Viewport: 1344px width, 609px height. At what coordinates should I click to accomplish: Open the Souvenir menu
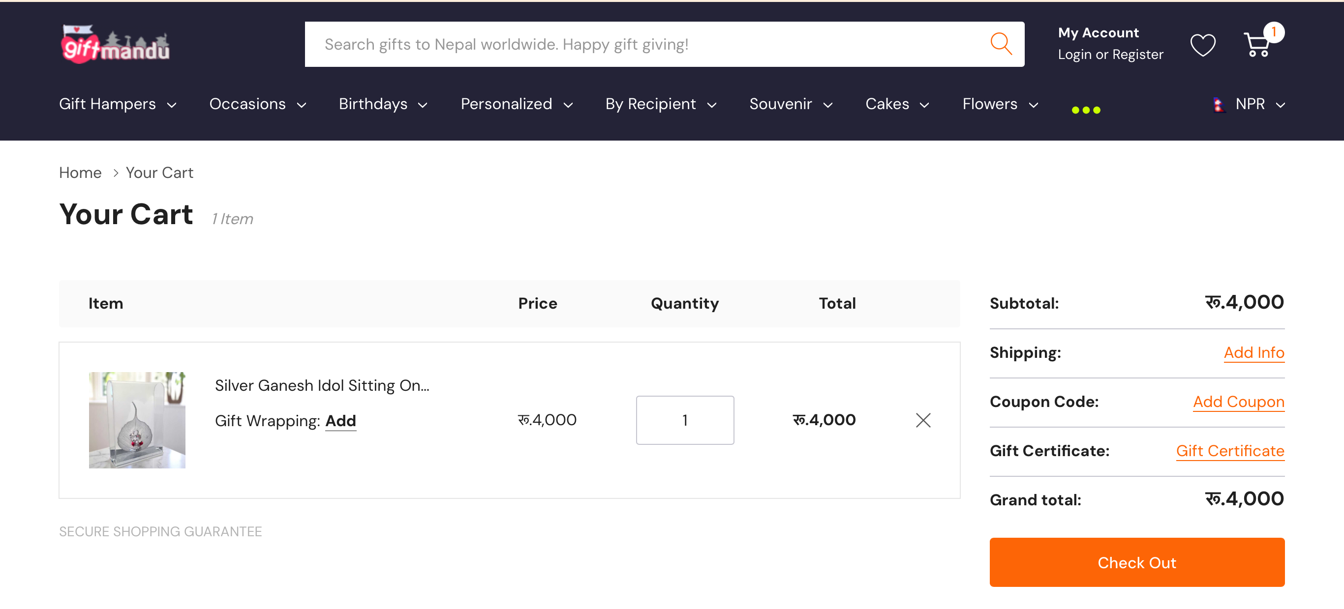[x=781, y=104]
